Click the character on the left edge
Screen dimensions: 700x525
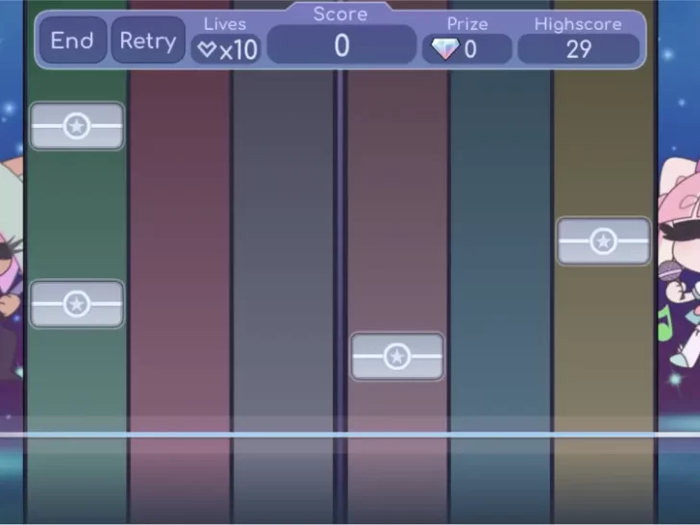point(12,269)
